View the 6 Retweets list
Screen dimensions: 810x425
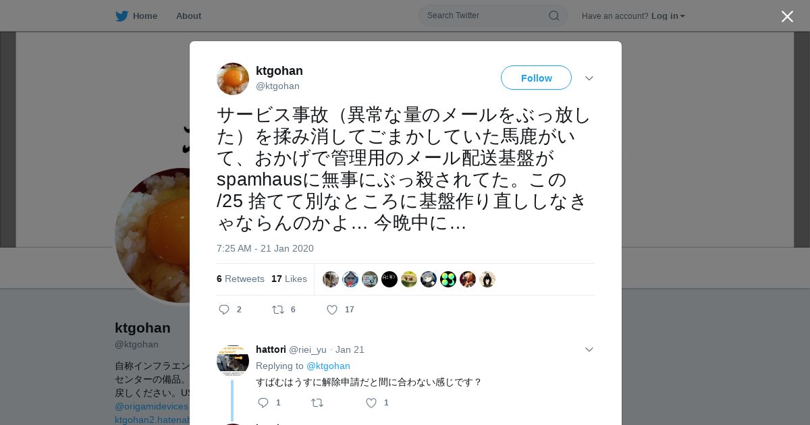[240, 279]
